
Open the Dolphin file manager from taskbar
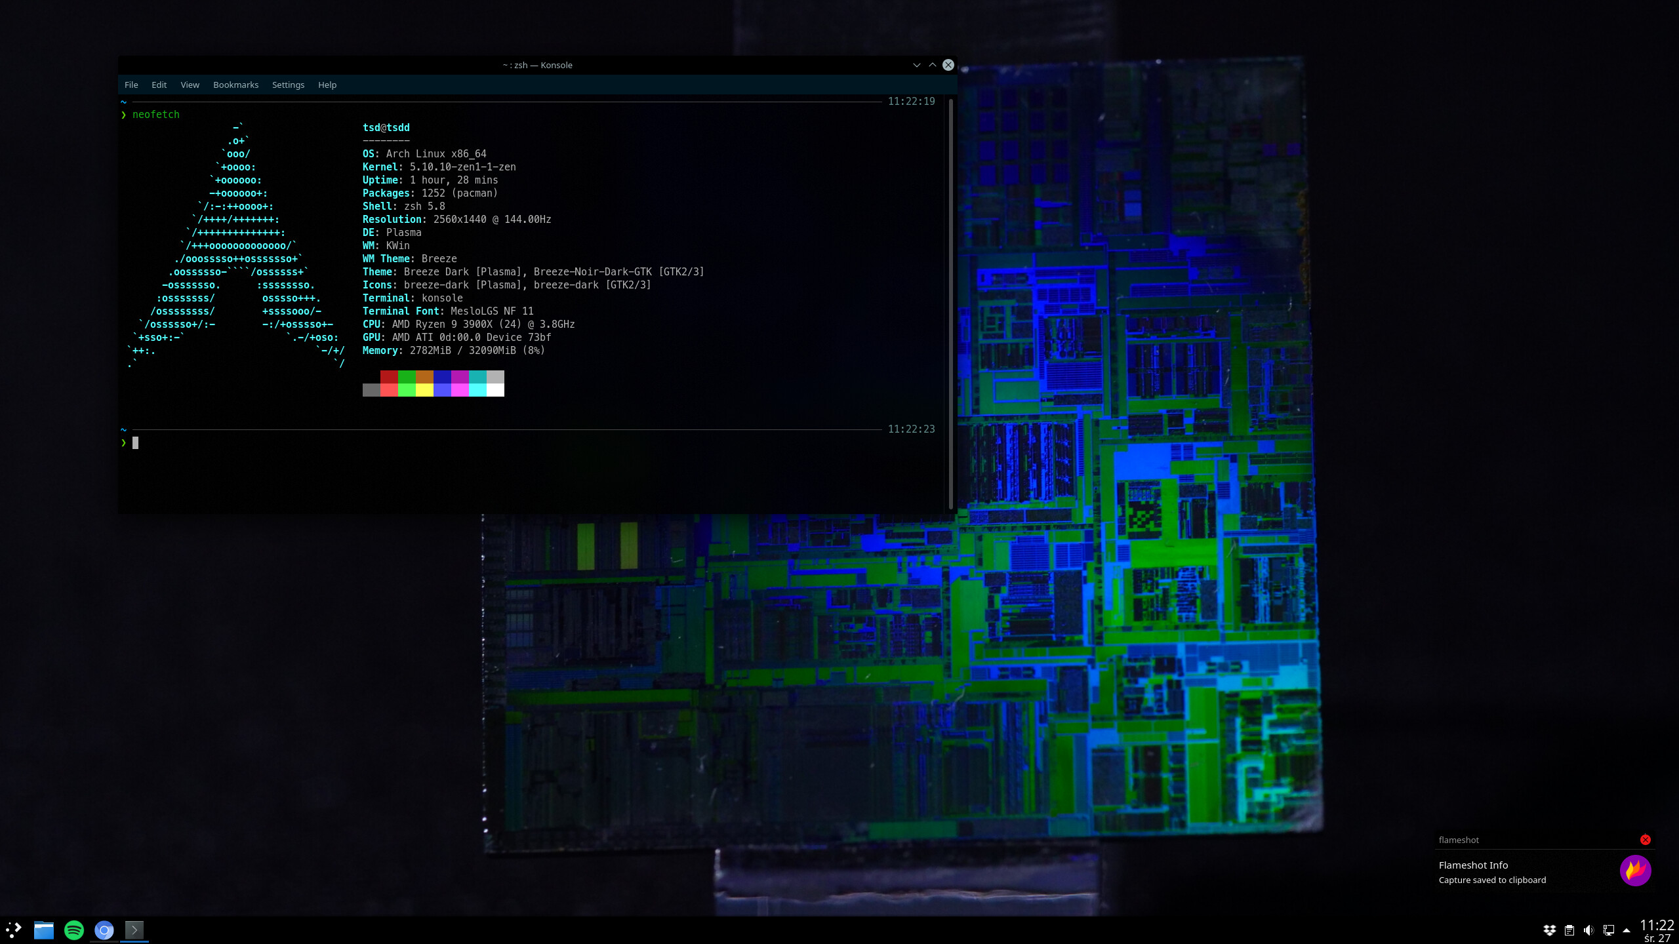click(44, 930)
